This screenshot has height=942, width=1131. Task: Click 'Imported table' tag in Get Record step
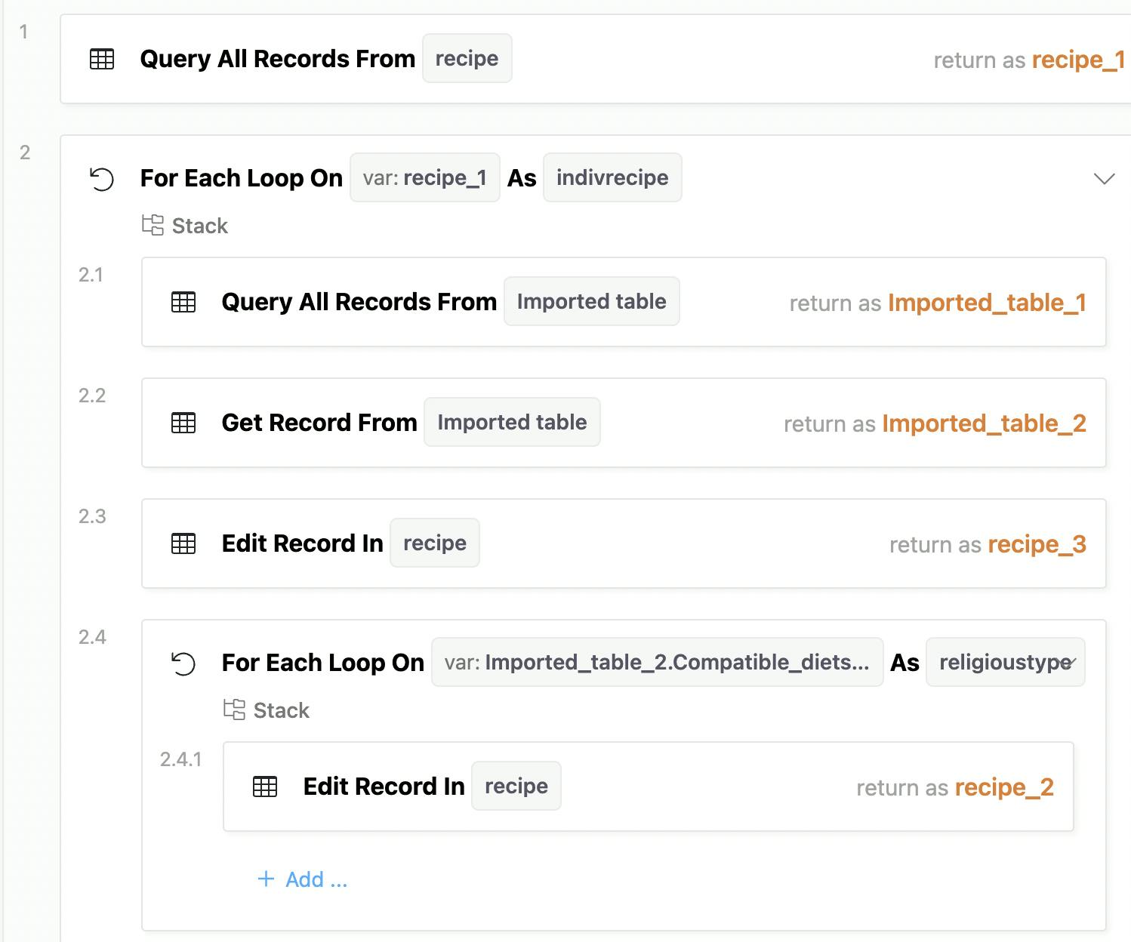coord(512,423)
